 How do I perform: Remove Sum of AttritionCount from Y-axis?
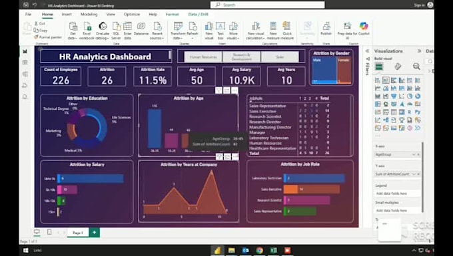[418, 174]
